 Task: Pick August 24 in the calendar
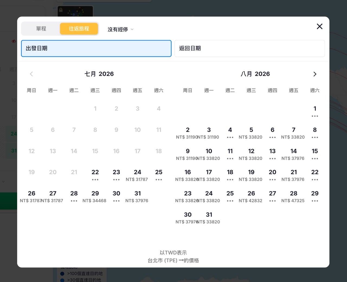tap(209, 196)
